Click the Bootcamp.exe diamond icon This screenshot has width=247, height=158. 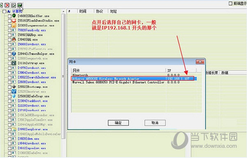coord(14,87)
